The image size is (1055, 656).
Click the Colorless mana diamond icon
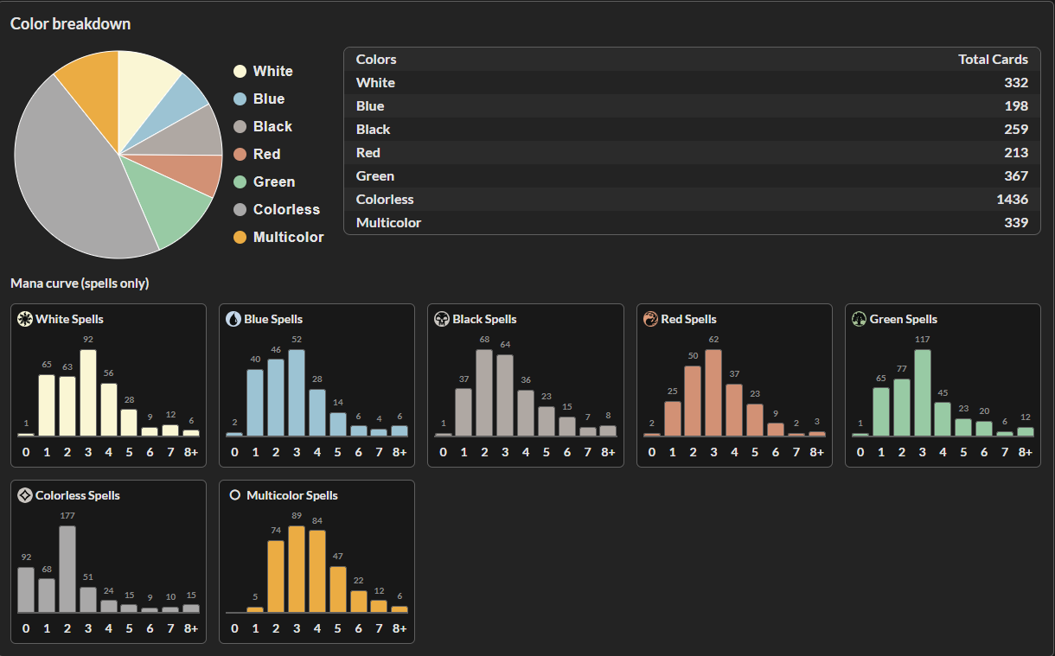coord(25,495)
